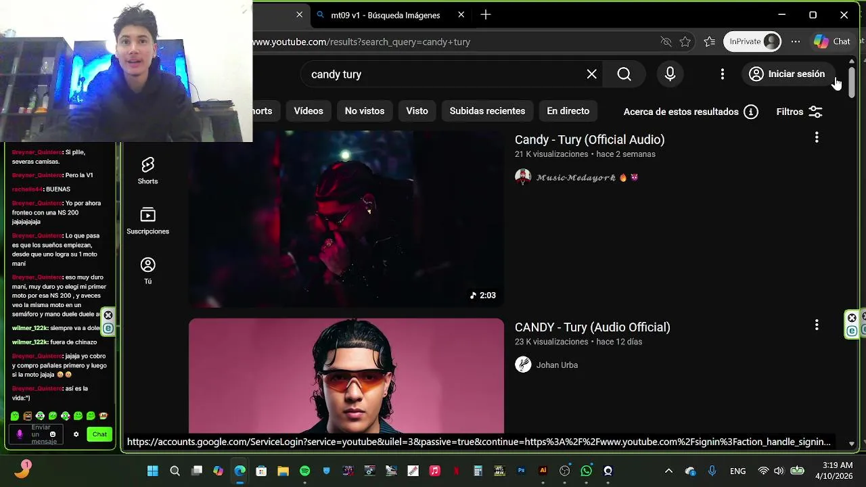The height and width of the screenshot is (487, 866).
Task: Click the Iniciar sesión button
Action: pyautogui.click(x=787, y=74)
